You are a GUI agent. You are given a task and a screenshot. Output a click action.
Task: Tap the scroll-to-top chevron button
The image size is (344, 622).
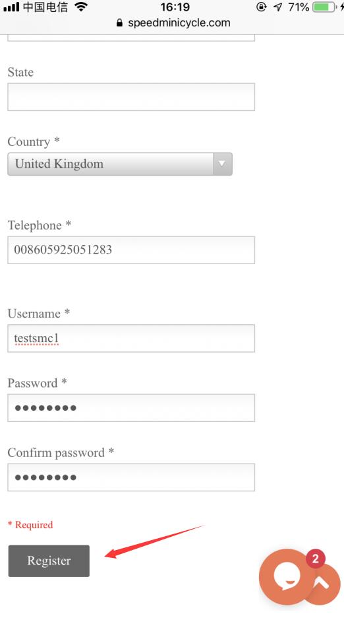[x=323, y=583]
